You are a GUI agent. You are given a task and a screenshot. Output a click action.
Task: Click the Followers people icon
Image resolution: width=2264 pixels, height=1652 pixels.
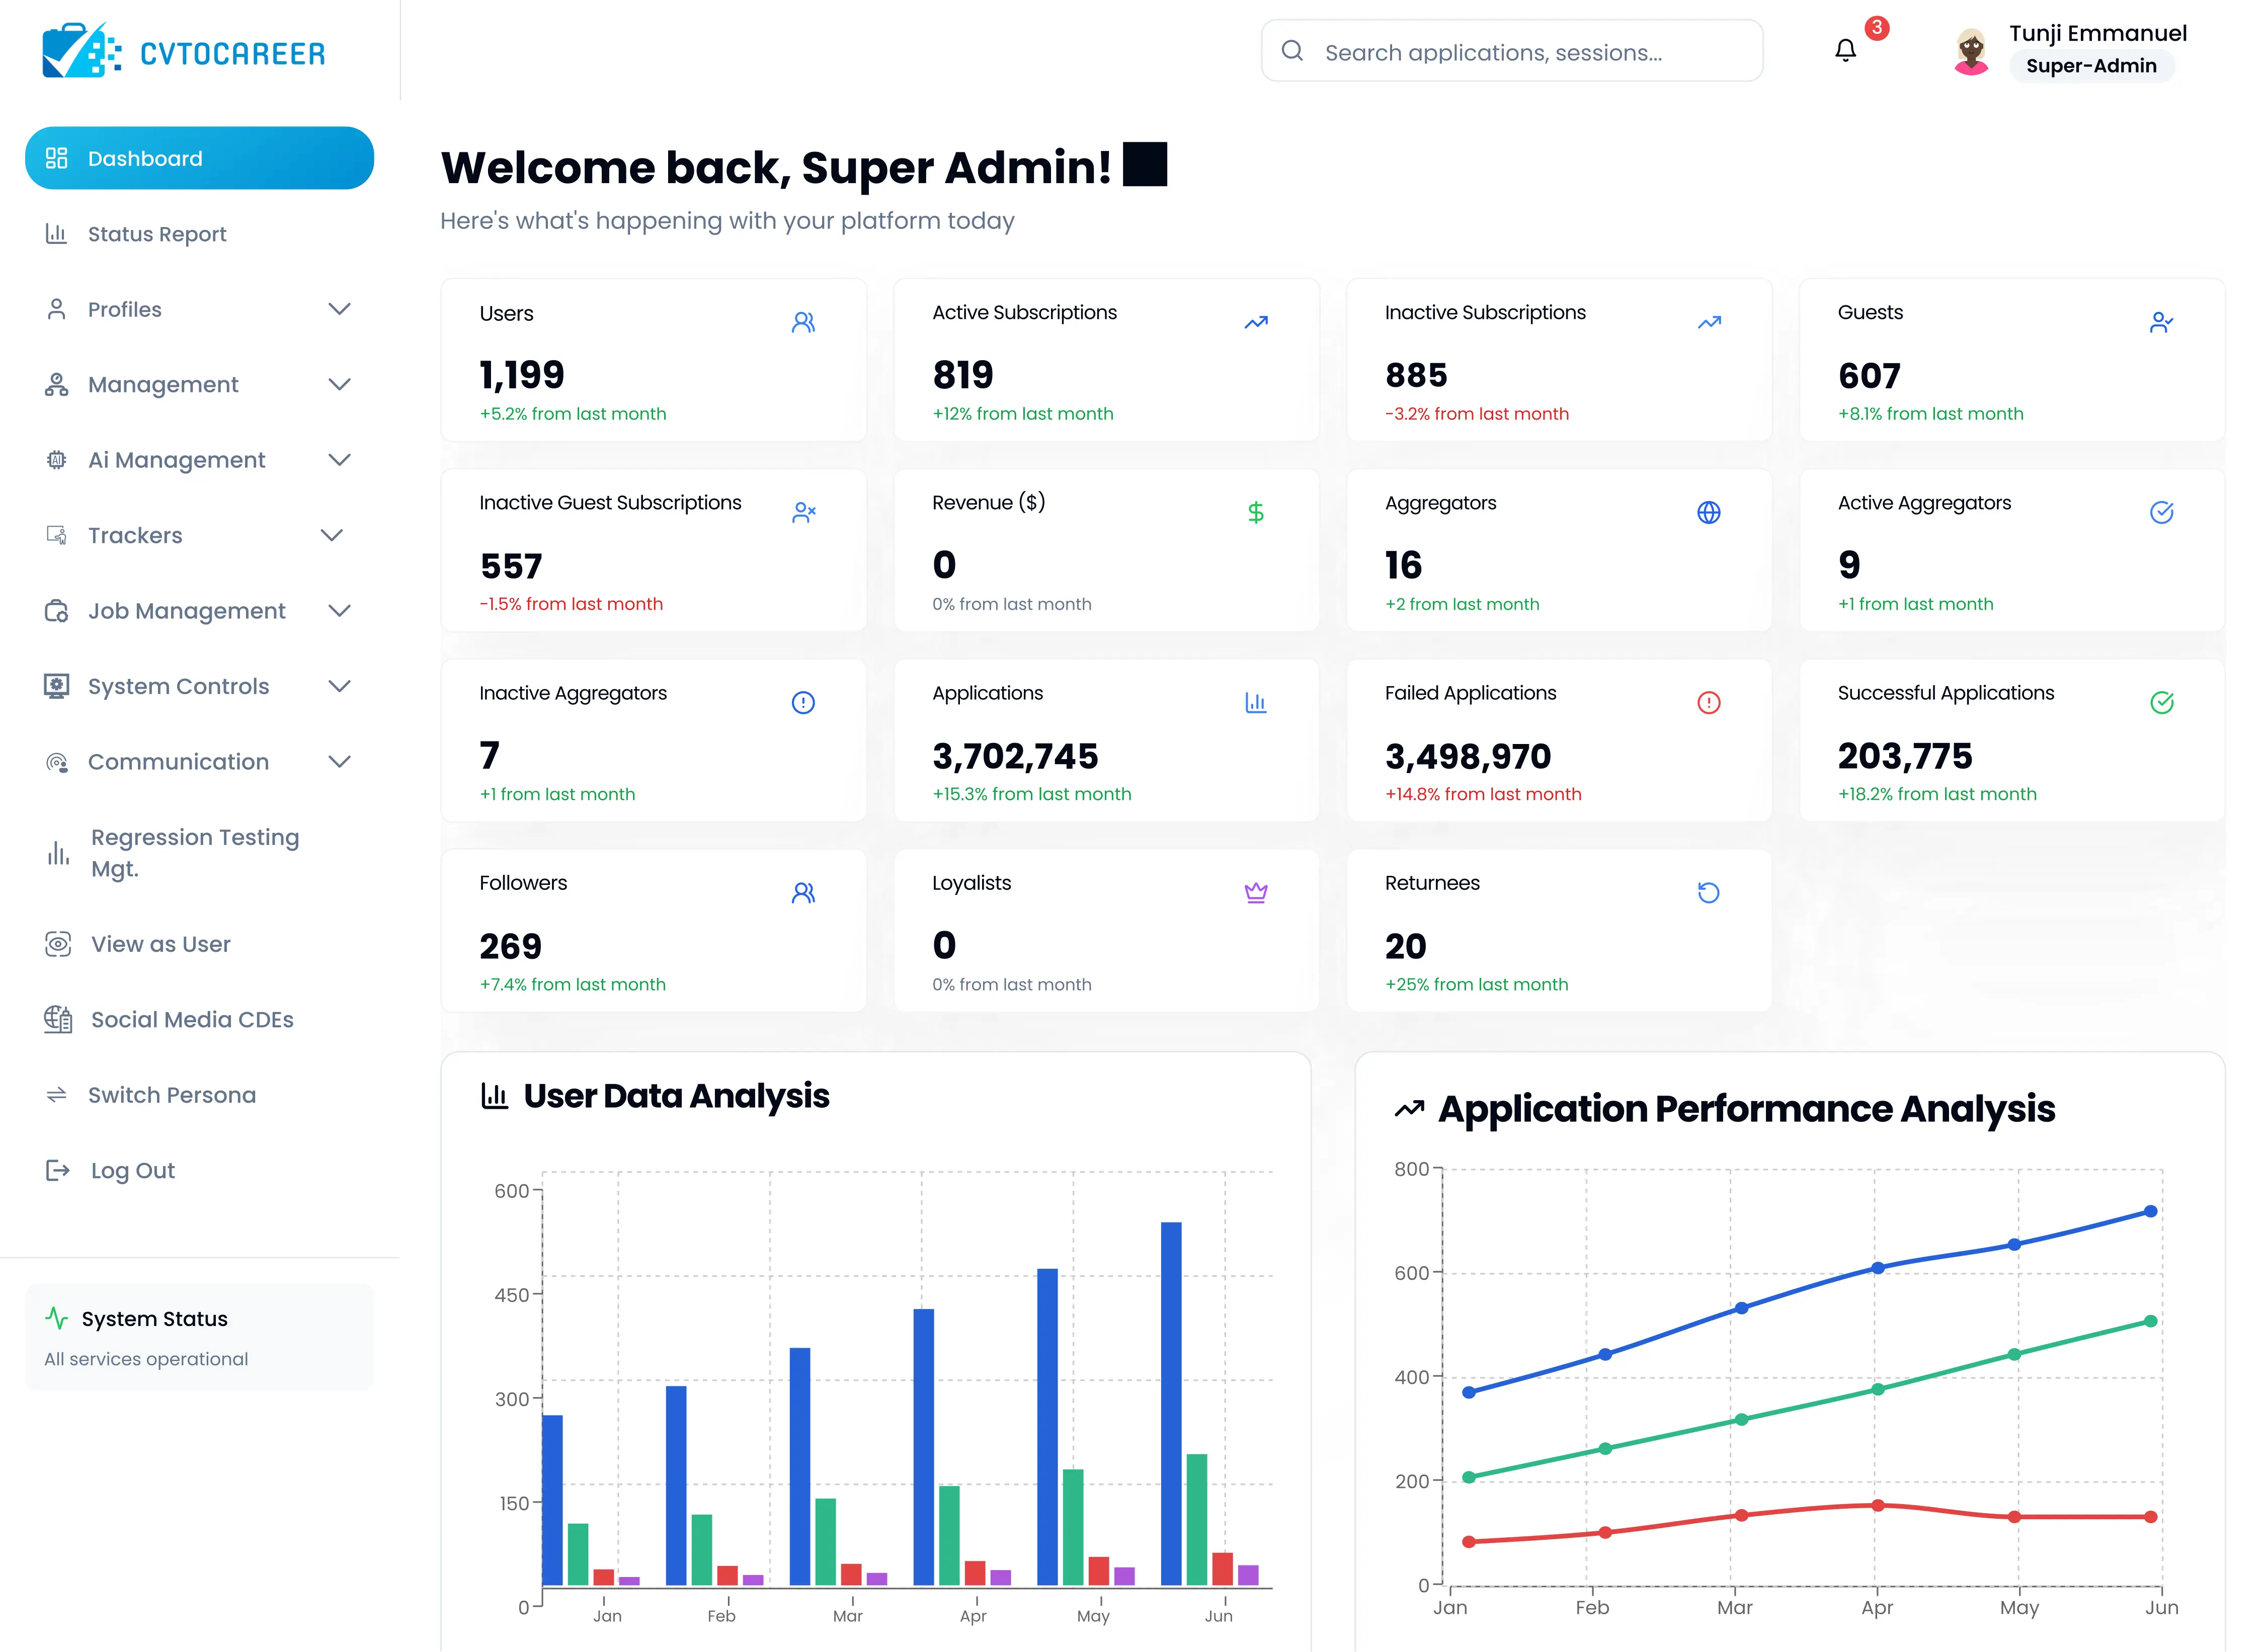coord(803,892)
